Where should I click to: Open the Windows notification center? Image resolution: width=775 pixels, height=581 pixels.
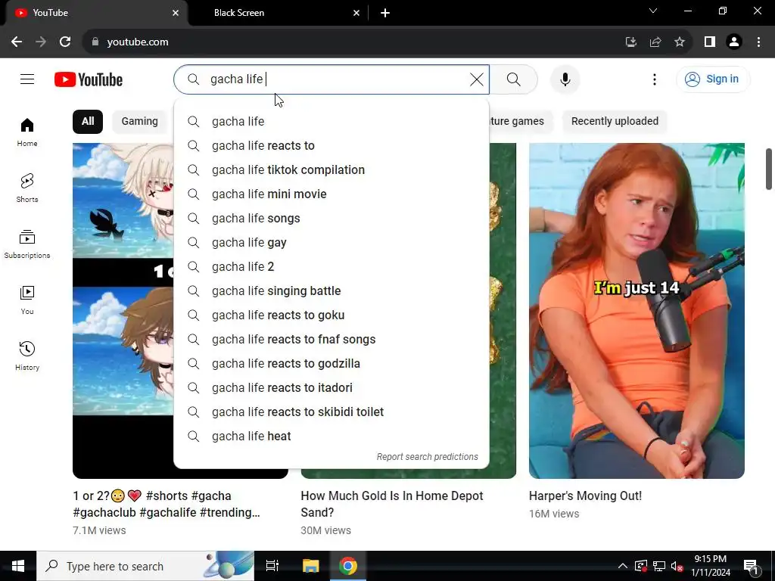click(x=751, y=566)
